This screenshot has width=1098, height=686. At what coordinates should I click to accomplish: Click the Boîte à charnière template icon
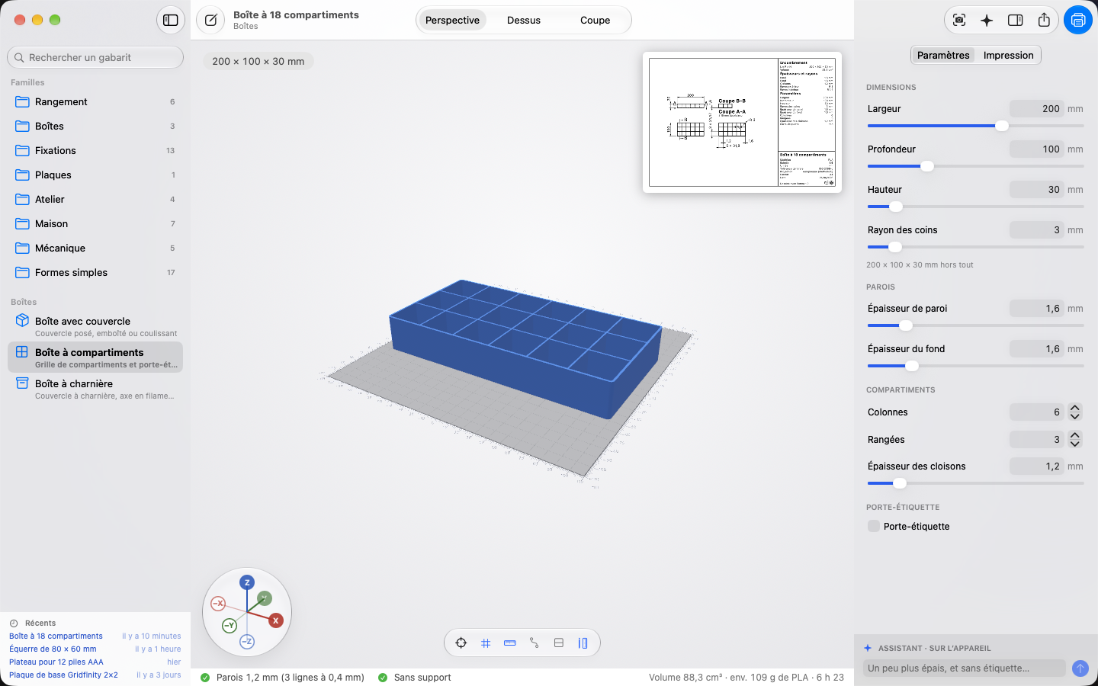pos(22,384)
